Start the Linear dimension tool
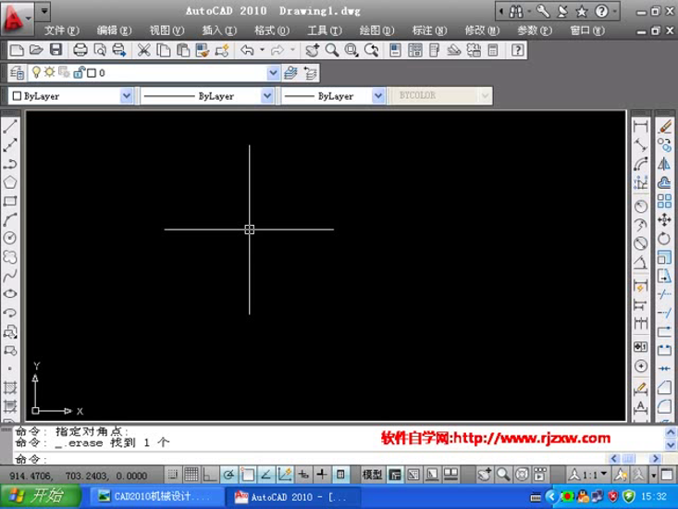The width and height of the screenshot is (678, 509). click(x=641, y=126)
